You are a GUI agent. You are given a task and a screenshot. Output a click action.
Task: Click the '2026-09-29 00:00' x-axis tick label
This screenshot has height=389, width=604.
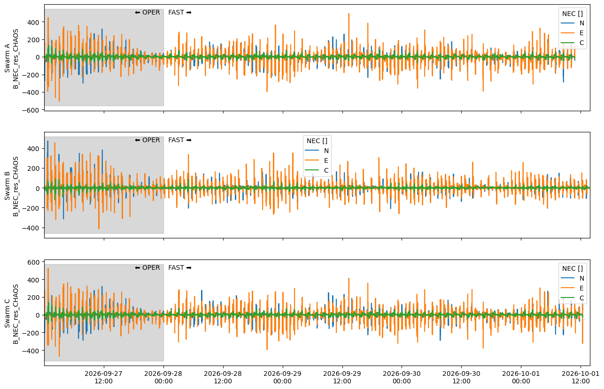(x=282, y=377)
